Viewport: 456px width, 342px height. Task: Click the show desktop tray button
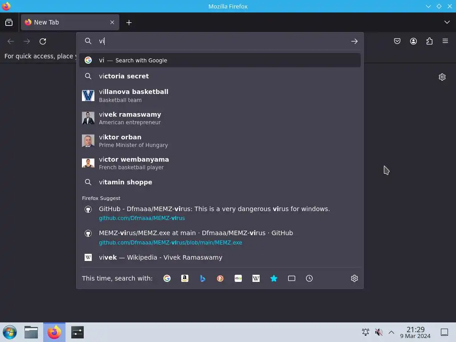(444, 332)
